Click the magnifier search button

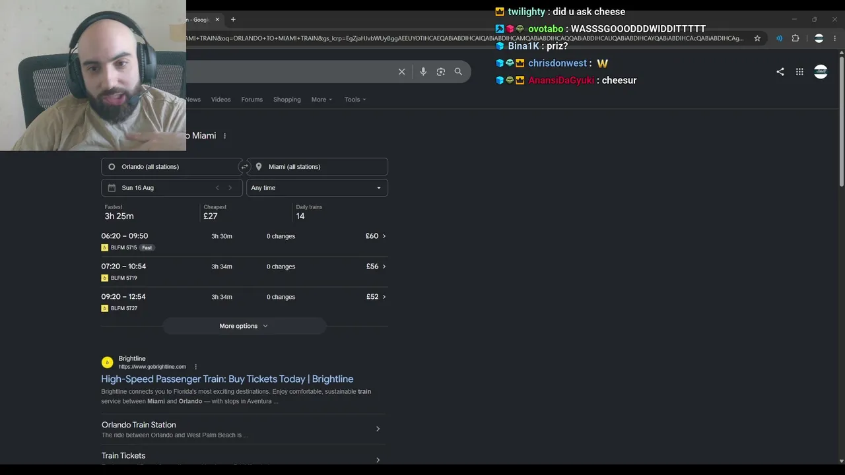tap(458, 72)
